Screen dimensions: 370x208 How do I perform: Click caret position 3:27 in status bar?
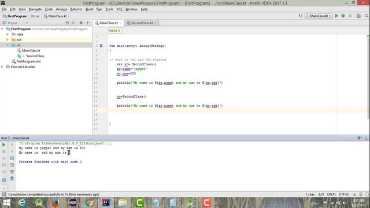321,194
